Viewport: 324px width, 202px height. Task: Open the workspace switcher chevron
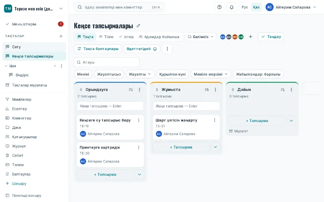pos(61,8)
